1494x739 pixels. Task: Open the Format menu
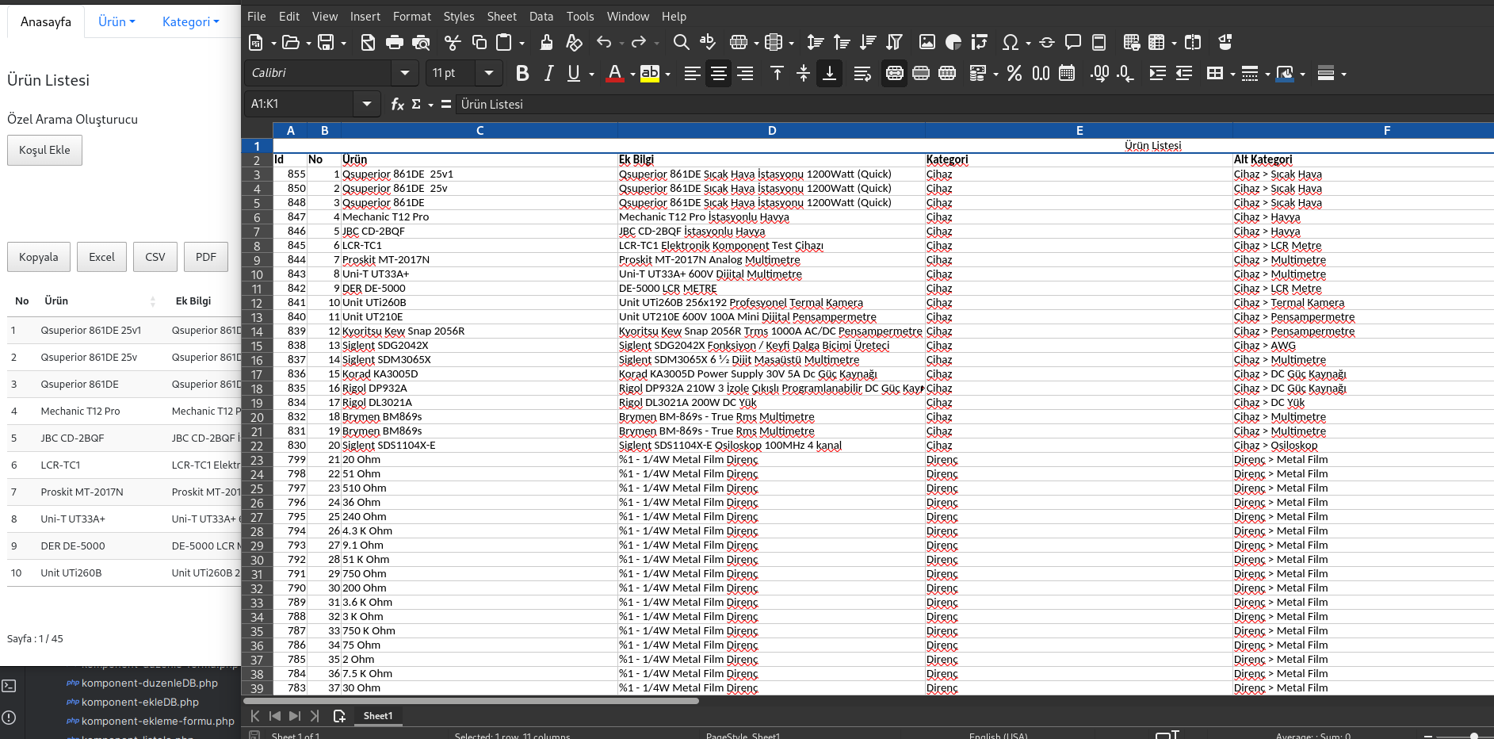click(412, 17)
